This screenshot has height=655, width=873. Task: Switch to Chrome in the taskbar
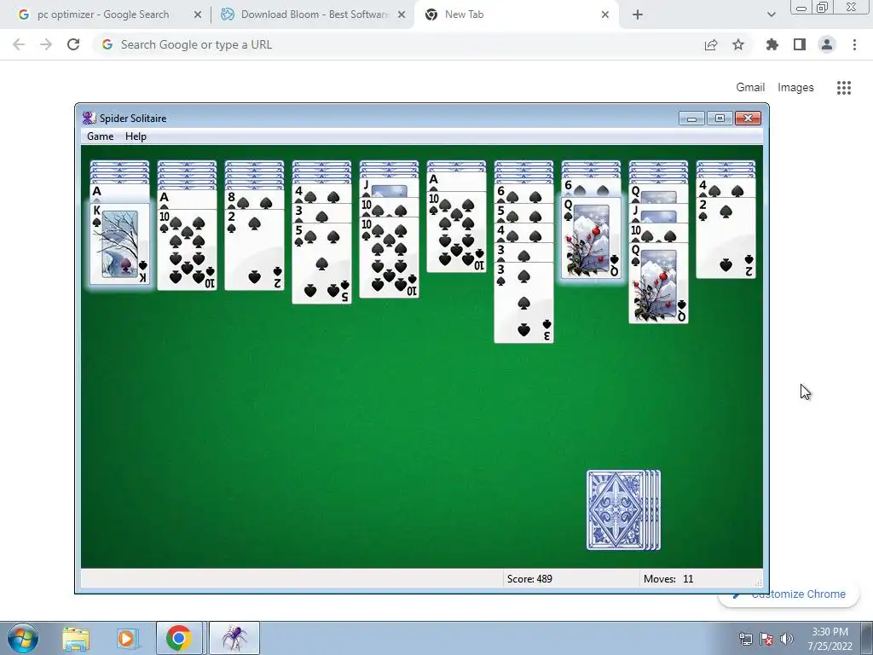point(178,638)
